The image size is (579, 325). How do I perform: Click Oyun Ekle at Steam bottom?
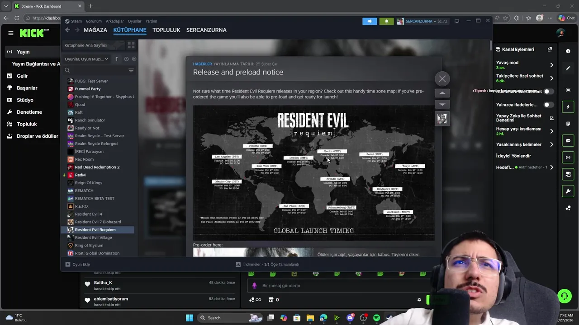tap(77, 265)
